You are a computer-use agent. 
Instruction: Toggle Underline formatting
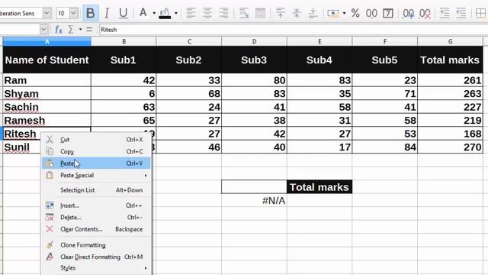(x=124, y=13)
